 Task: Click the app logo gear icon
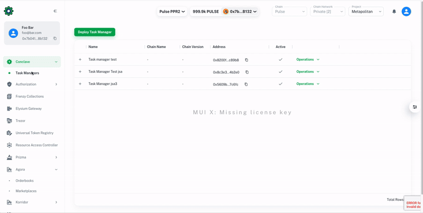(9, 11)
